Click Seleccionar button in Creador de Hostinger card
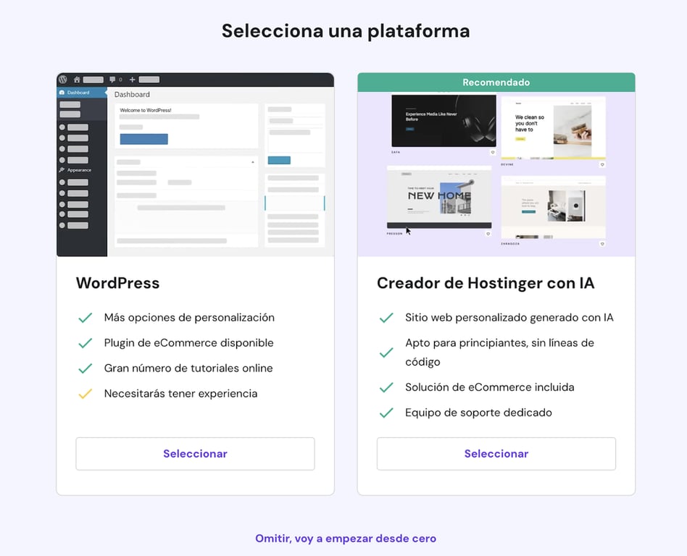Image resolution: width=687 pixels, height=556 pixels. [496, 453]
